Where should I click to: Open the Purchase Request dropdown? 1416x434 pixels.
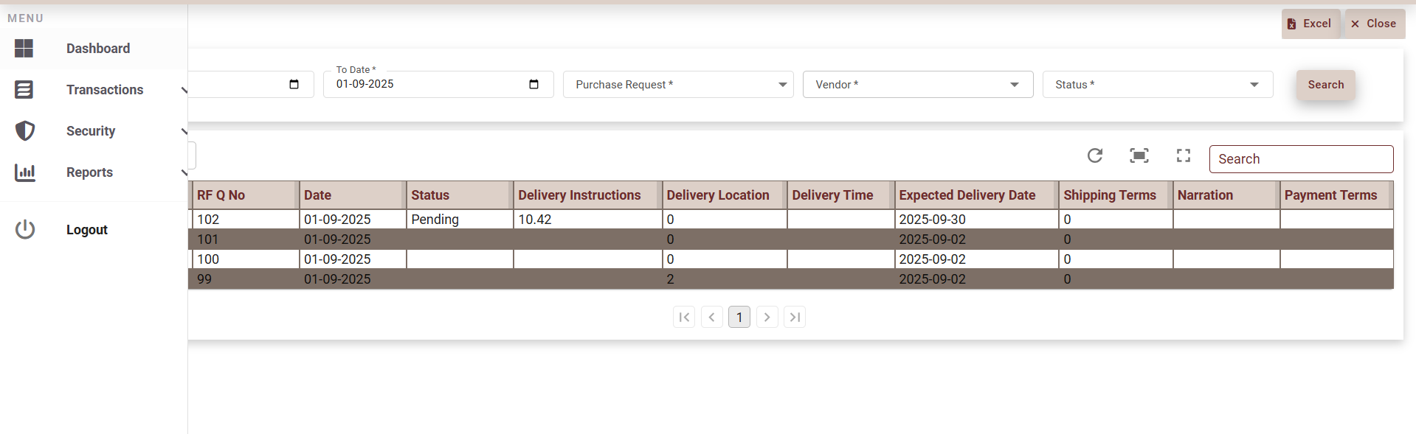pos(677,85)
